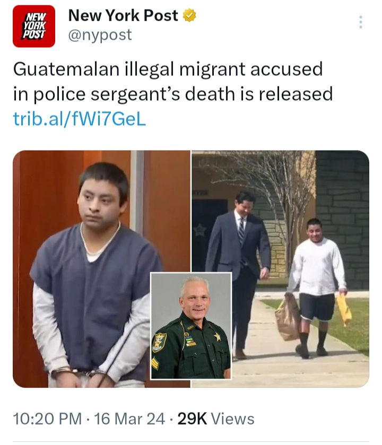The width and height of the screenshot is (382, 445).
Task: View the inset portrait of uniformed officer
Action: (x=191, y=326)
